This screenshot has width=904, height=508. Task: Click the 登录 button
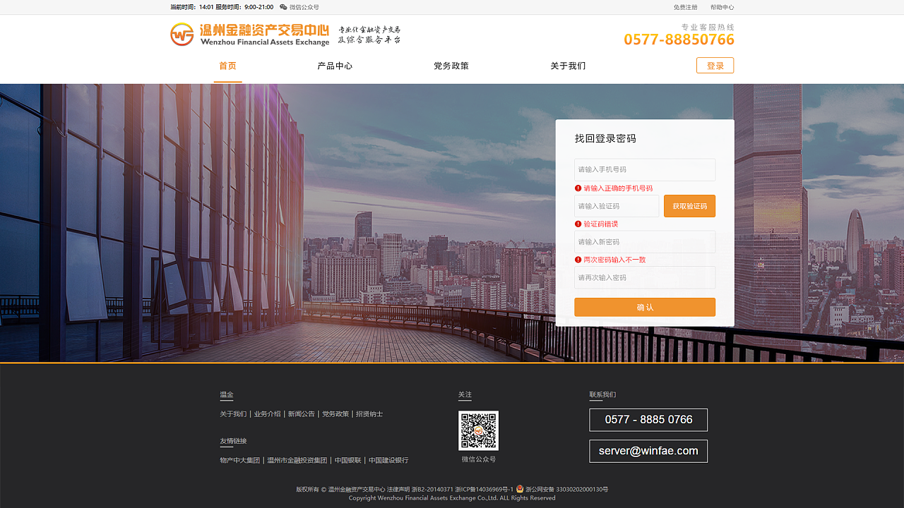point(715,65)
